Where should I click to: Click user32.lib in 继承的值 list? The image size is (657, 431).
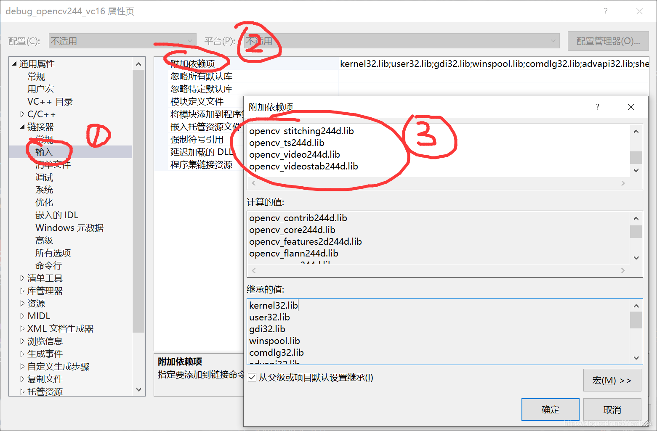[x=269, y=317]
